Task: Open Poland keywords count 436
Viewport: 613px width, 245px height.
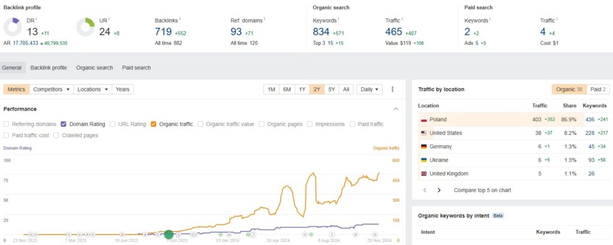Action: (590, 120)
